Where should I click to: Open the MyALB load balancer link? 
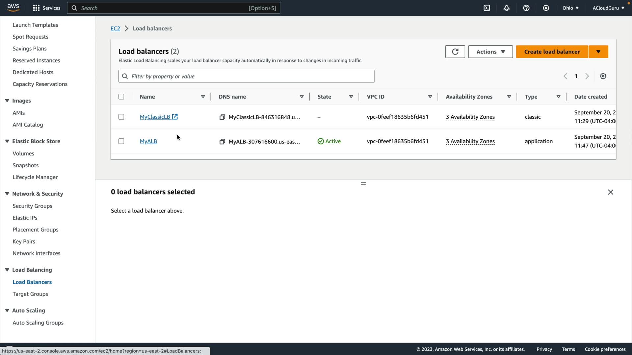click(x=148, y=141)
